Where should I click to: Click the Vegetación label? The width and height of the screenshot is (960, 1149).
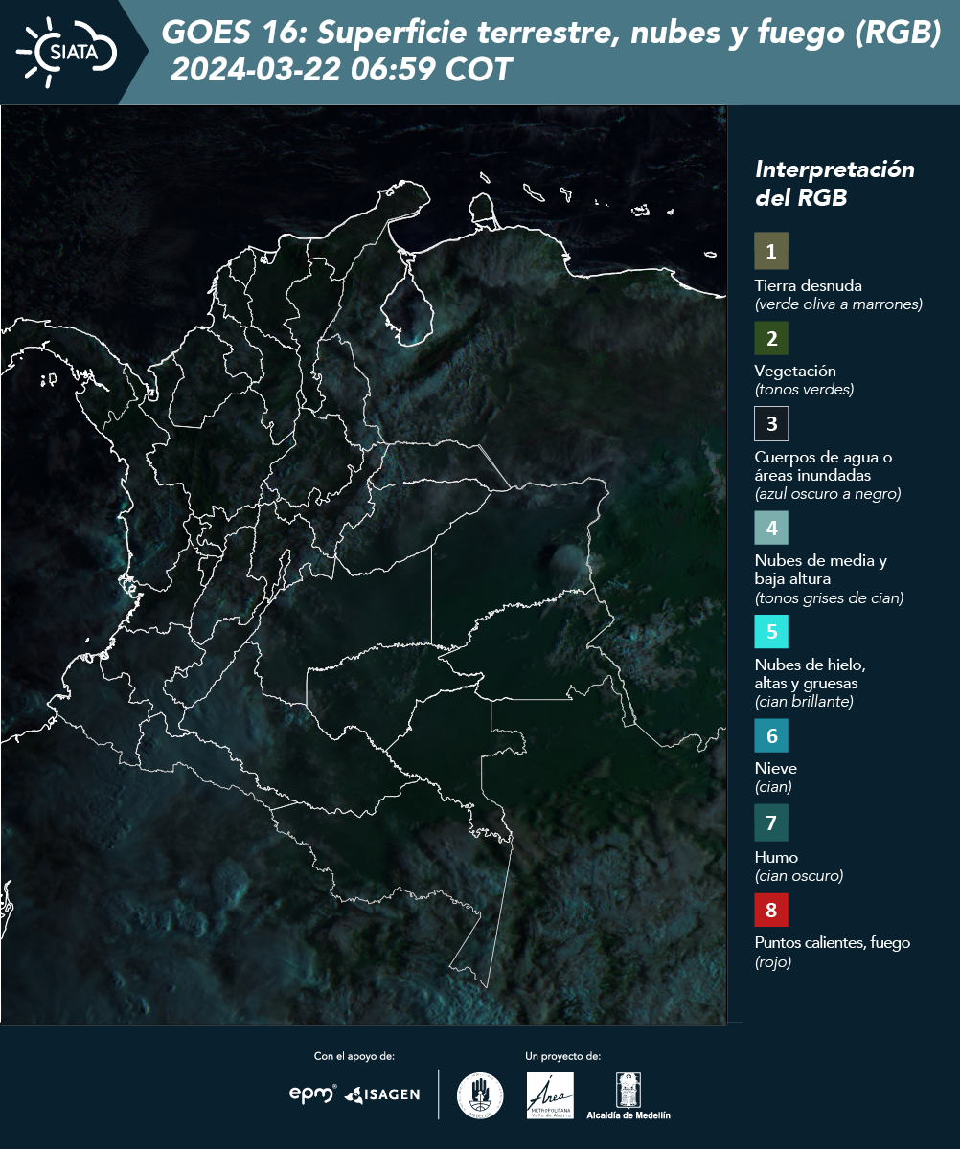coord(795,371)
